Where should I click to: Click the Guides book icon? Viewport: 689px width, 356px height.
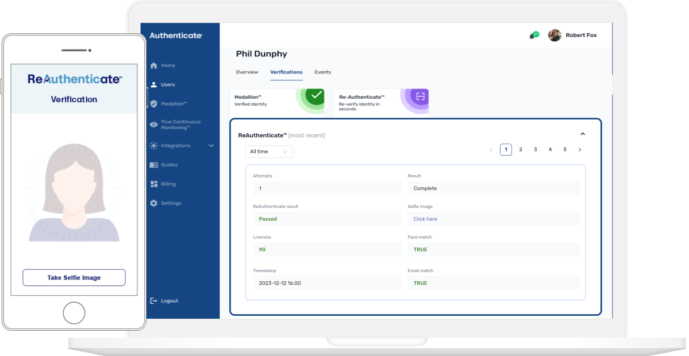click(153, 165)
